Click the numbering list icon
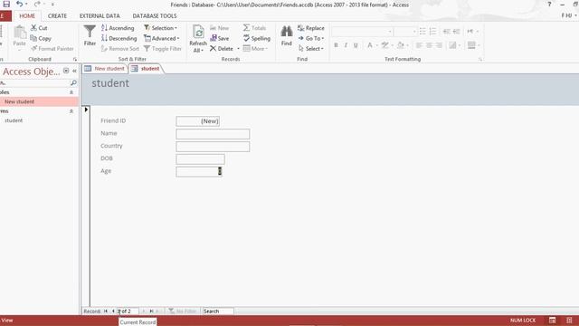Screen dimensions: 579x326 (432, 32)
